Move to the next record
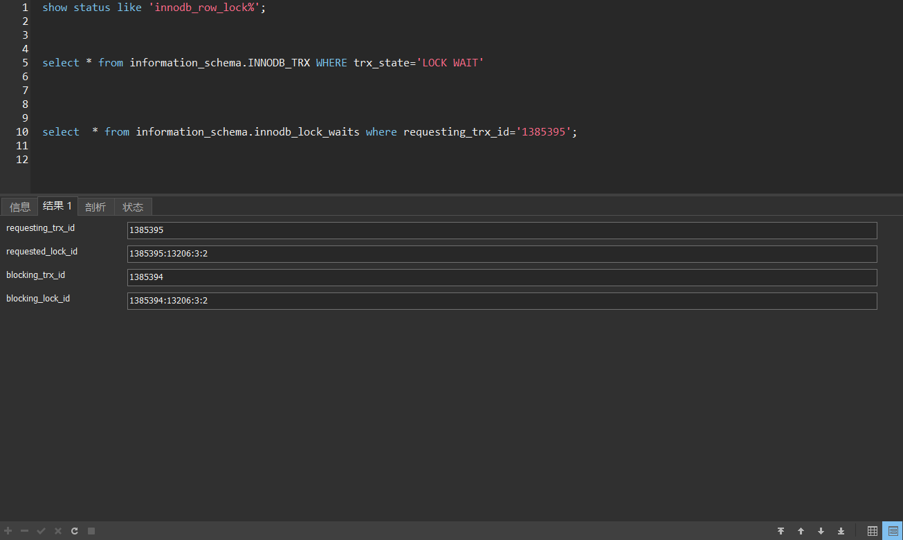This screenshot has height=540, width=903. coord(821,530)
